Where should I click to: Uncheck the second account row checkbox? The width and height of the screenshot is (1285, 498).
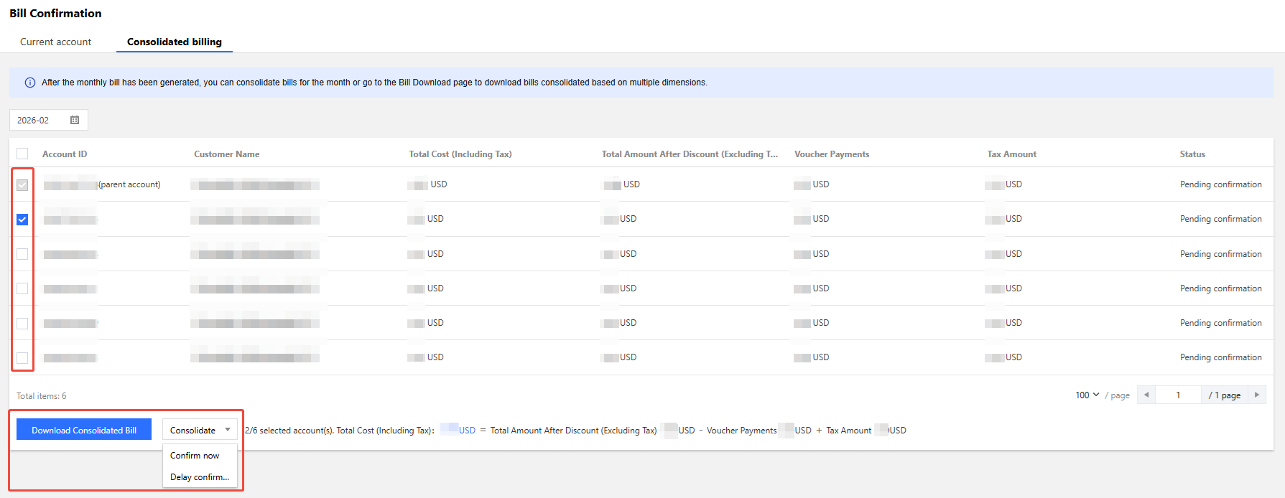22,220
